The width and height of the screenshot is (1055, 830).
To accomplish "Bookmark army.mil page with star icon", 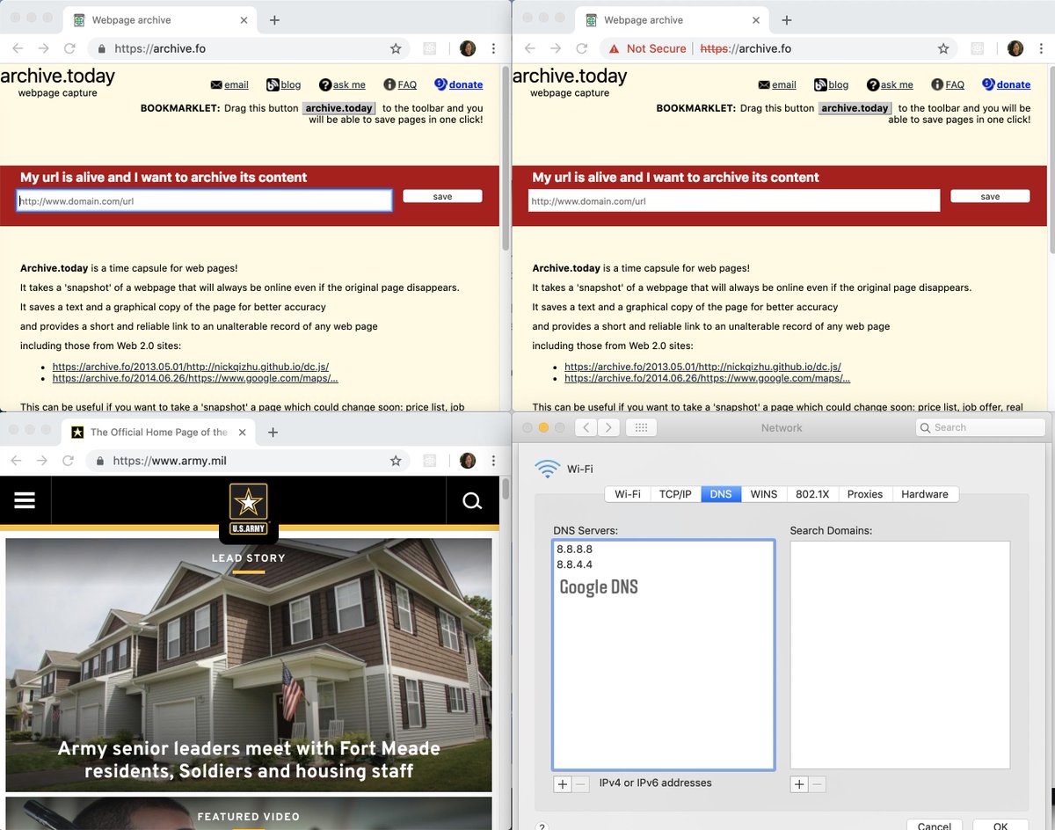I will pos(396,461).
